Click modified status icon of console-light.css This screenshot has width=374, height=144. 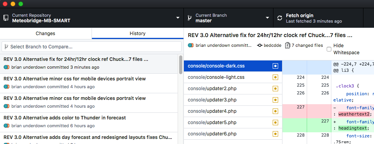[x=275, y=77]
